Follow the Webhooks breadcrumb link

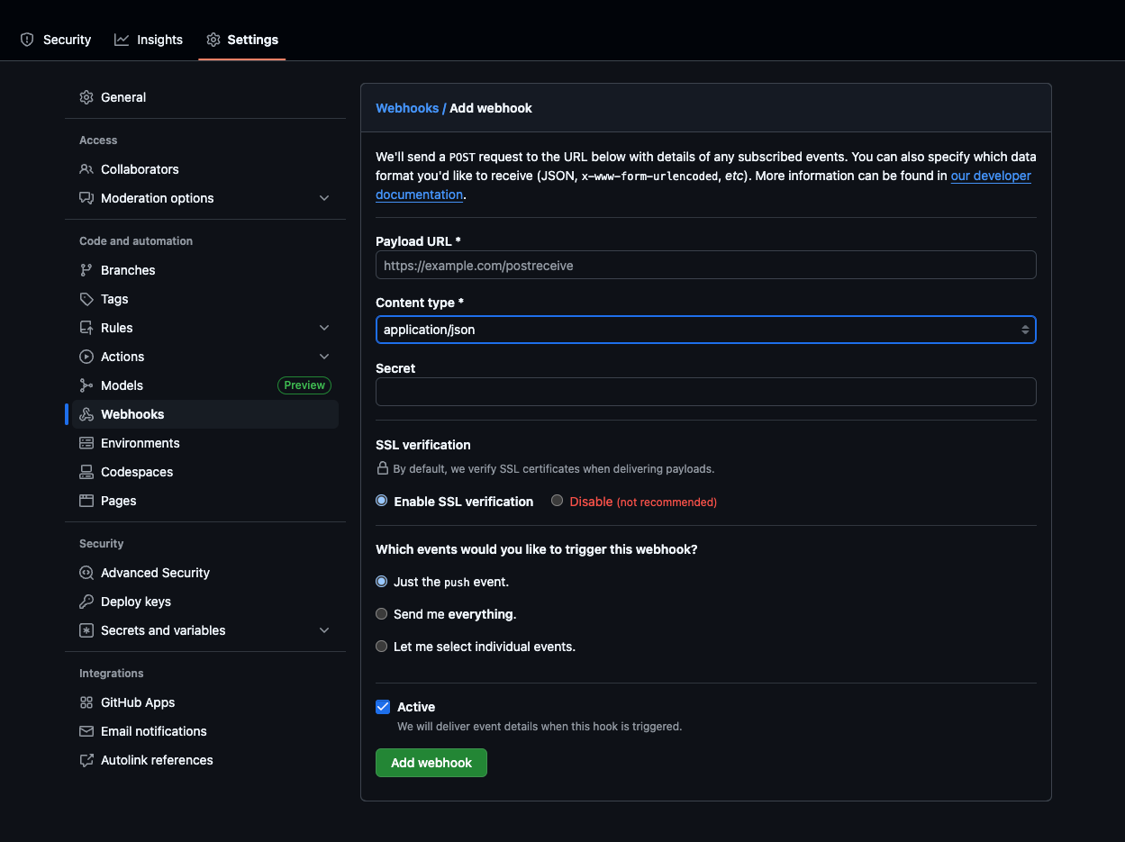pos(407,108)
